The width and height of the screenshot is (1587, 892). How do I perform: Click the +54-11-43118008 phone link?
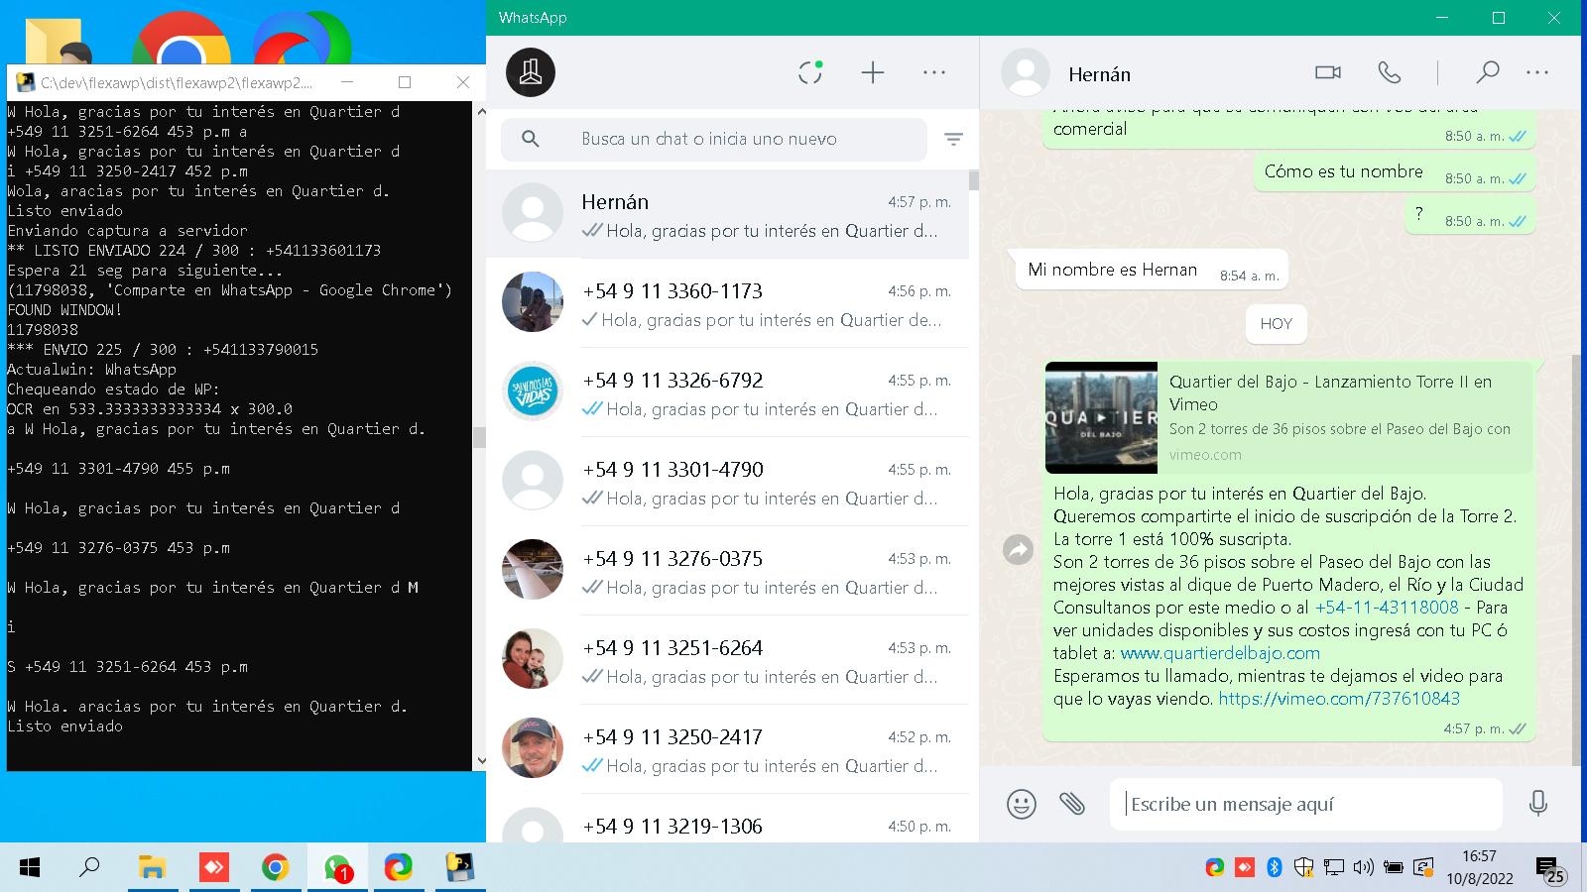[1387, 608]
